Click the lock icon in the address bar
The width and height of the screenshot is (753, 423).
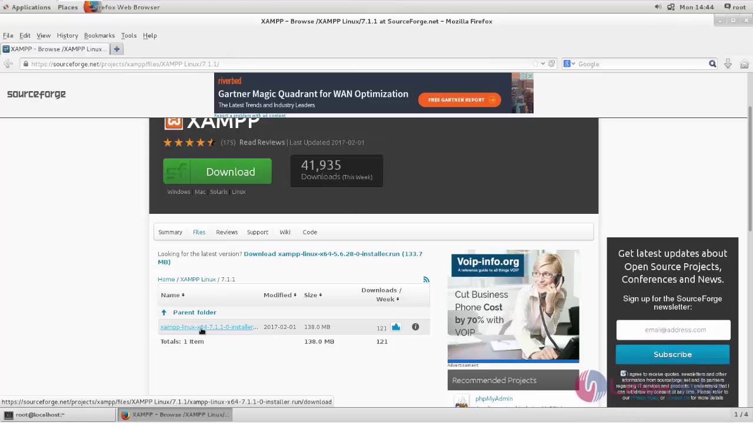[x=25, y=63]
